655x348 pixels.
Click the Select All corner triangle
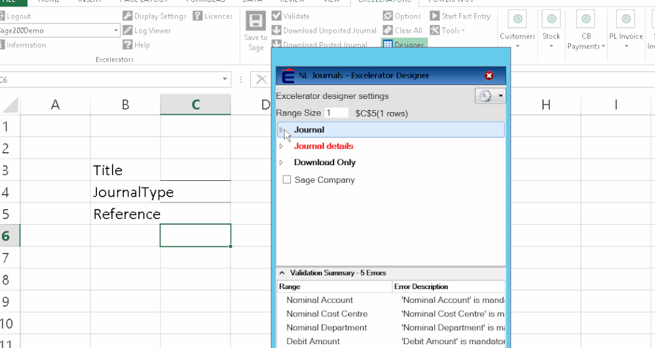pyautogui.click(x=10, y=105)
